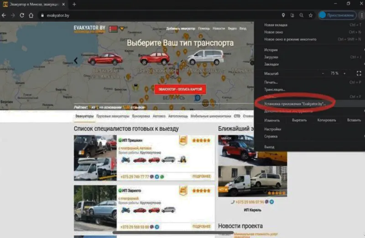Open the Закладки submenu
365x238 pixels.
click(271, 64)
